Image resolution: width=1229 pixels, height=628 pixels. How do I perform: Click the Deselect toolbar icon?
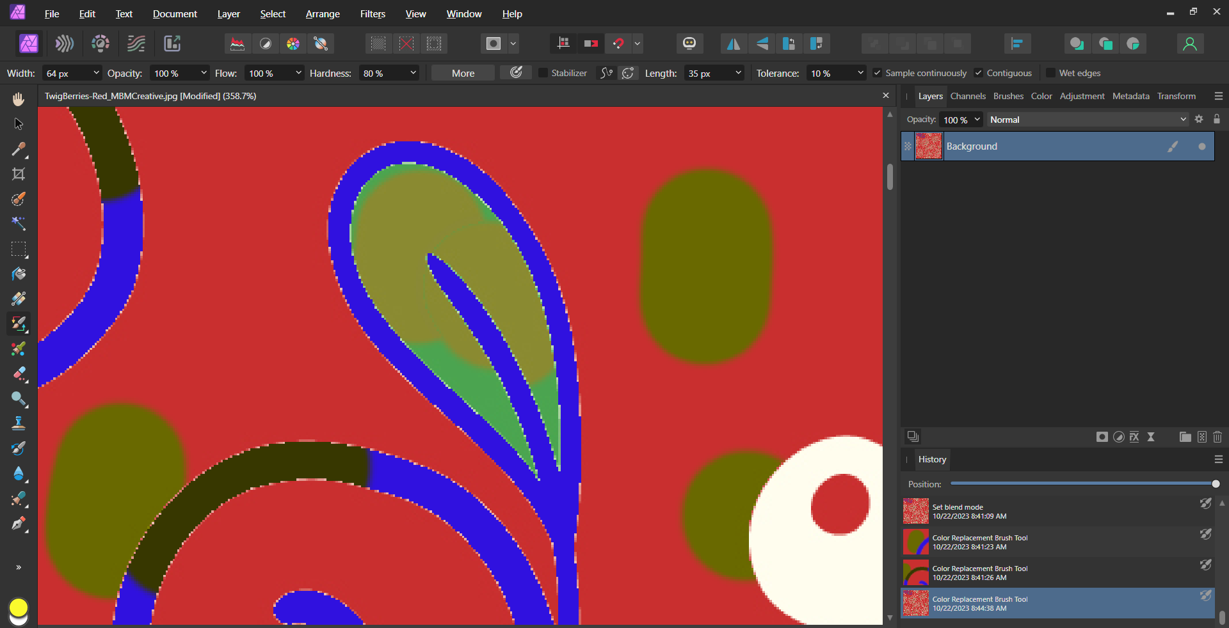click(406, 43)
